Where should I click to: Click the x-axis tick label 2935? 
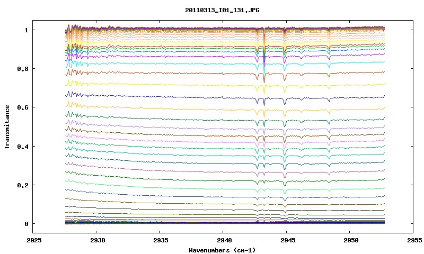click(161, 240)
